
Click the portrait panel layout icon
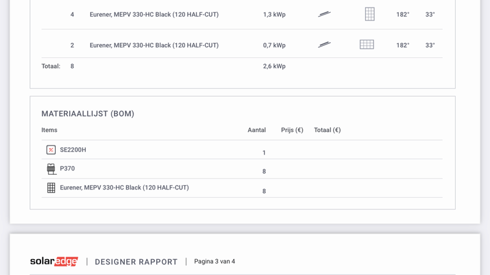coord(369,14)
